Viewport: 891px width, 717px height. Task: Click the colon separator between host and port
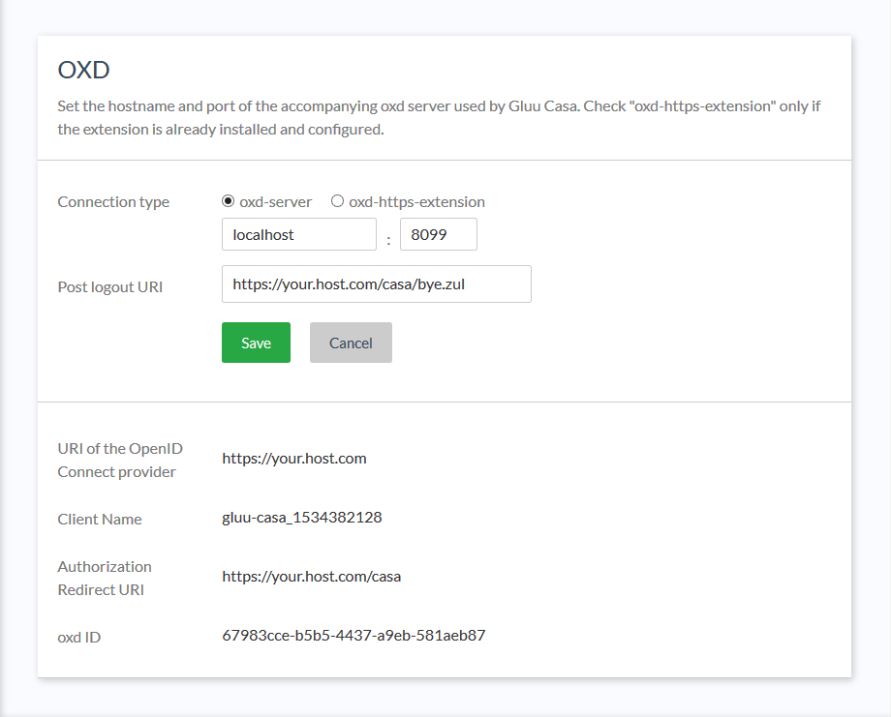coord(388,238)
